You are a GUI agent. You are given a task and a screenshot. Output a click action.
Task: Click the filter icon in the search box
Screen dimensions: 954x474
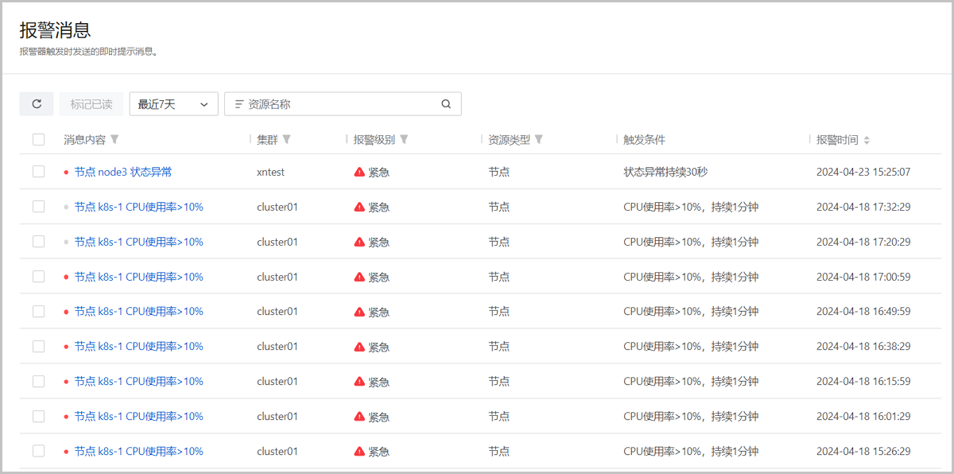pyautogui.click(x=238, y=104)
